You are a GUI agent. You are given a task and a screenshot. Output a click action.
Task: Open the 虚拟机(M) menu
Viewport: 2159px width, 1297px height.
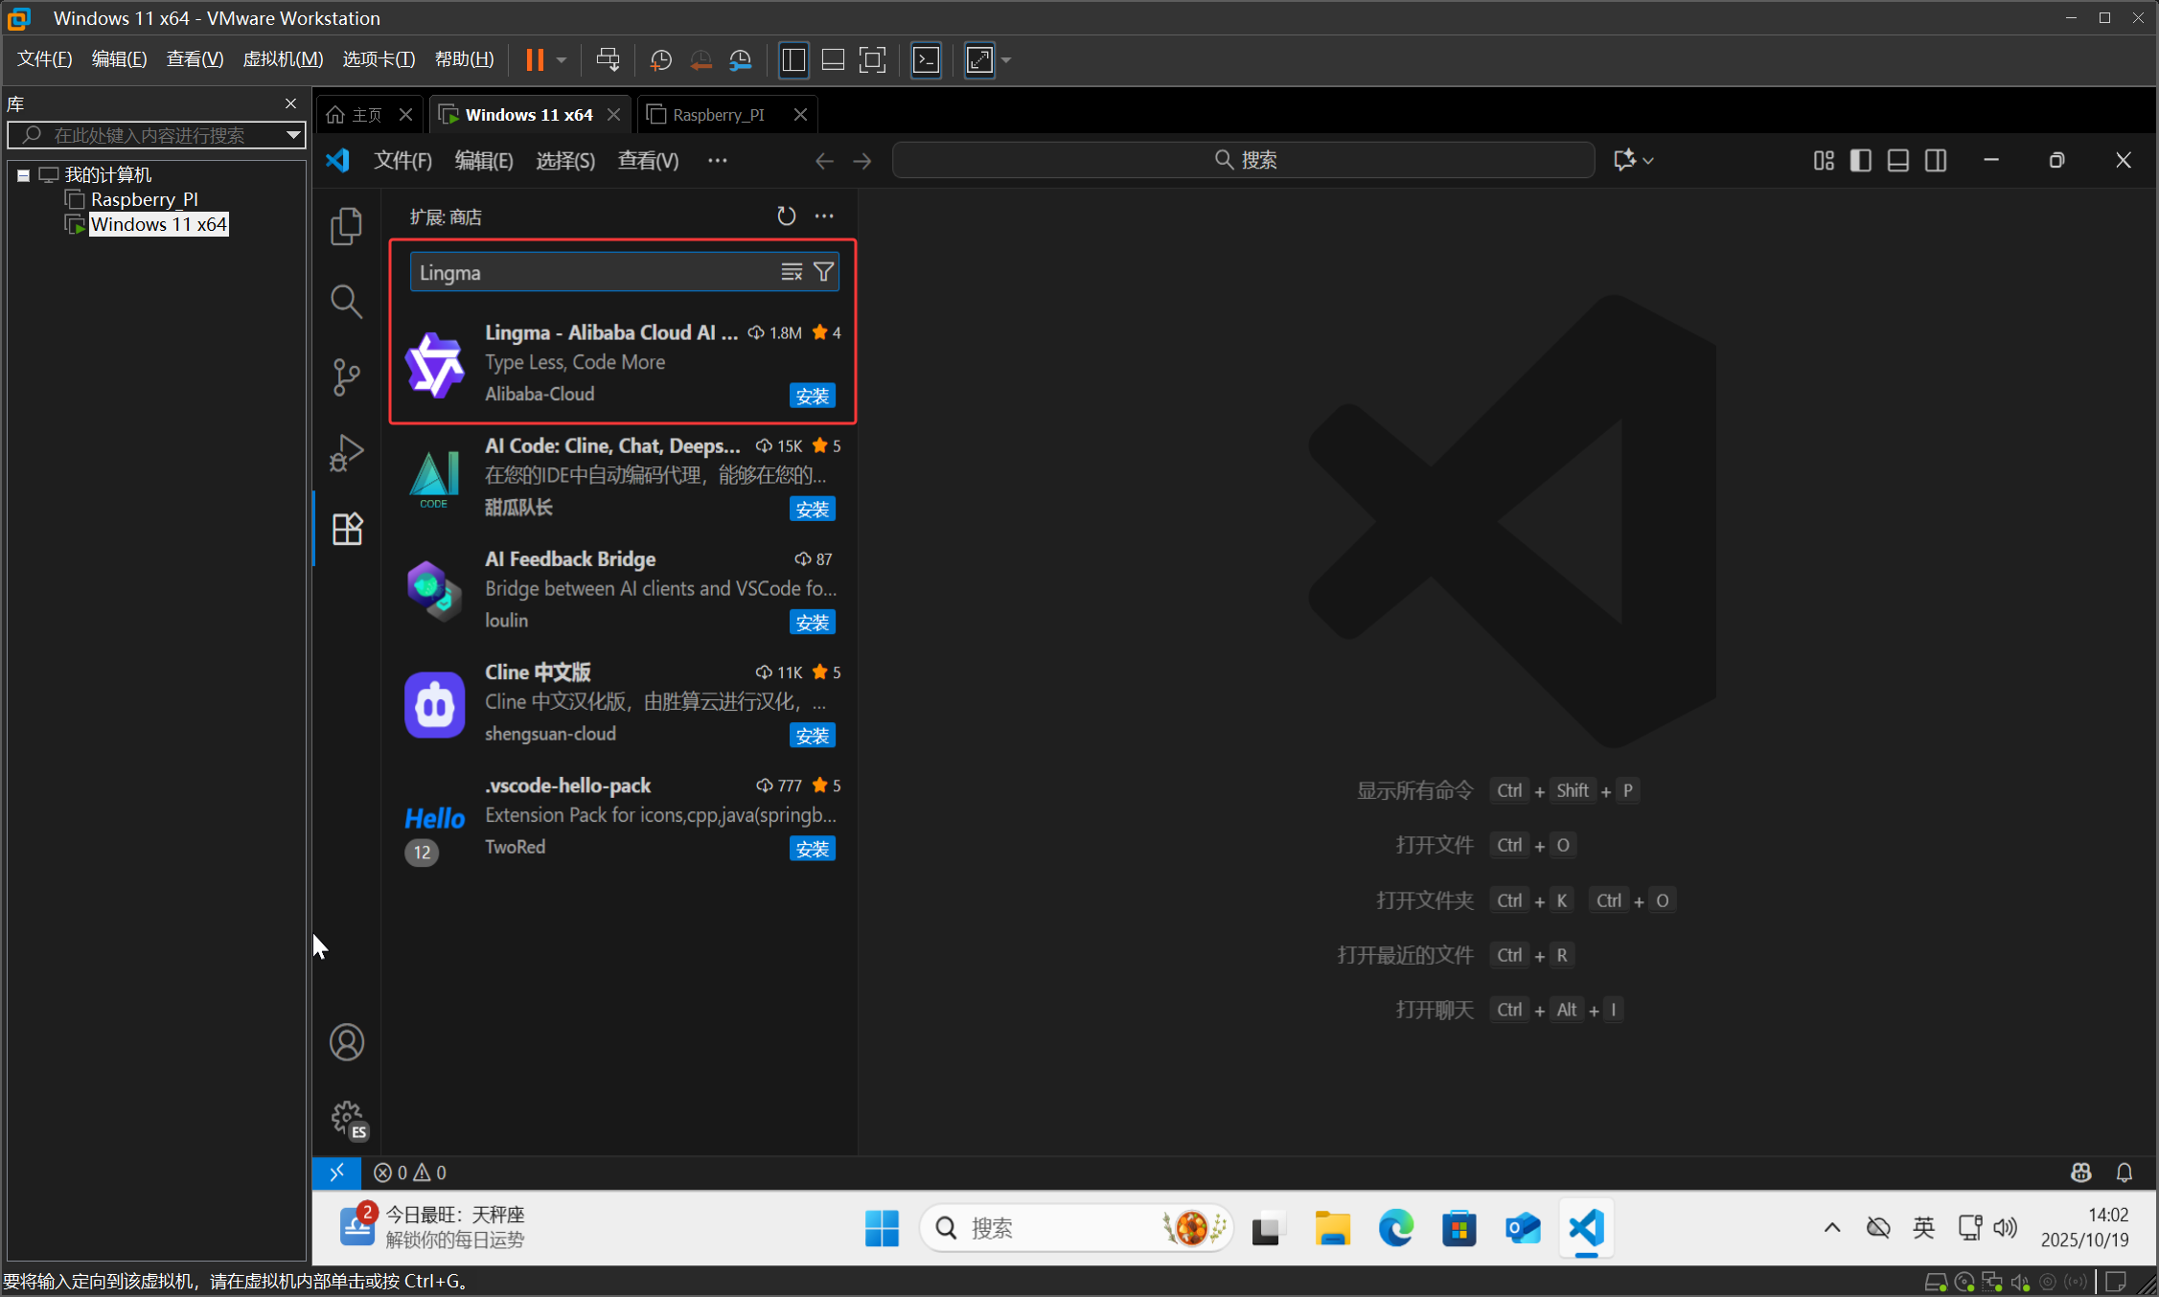tap(283, 58)
